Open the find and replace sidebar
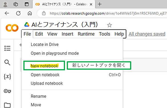 7,62
